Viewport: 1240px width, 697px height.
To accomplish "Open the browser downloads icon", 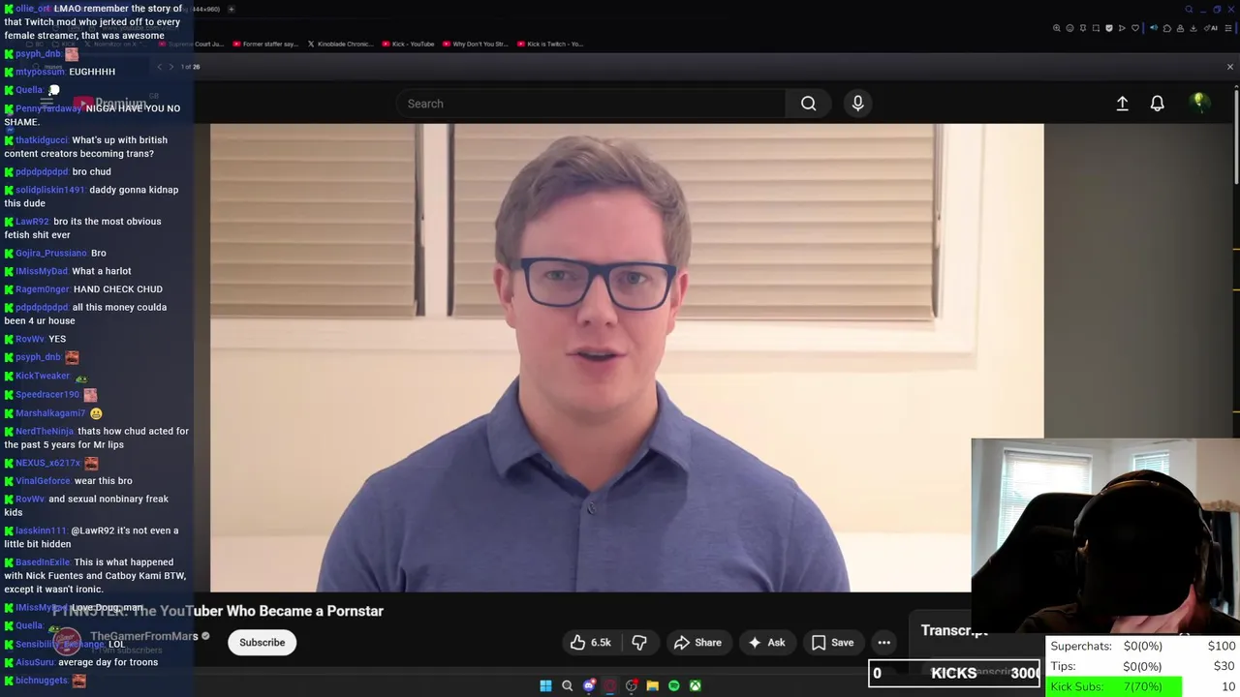I will (1193, 28).
